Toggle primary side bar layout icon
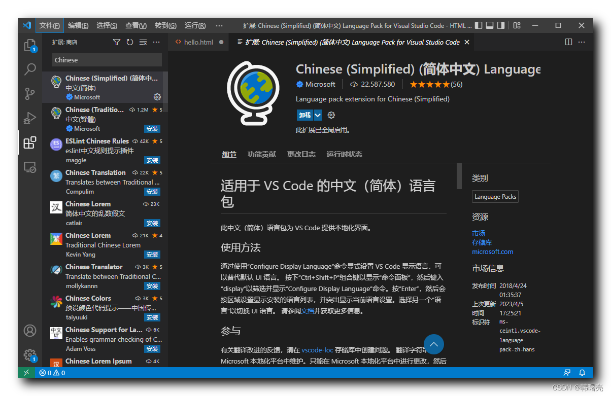Screen dimensions: 611x396 tap(479, 25)
